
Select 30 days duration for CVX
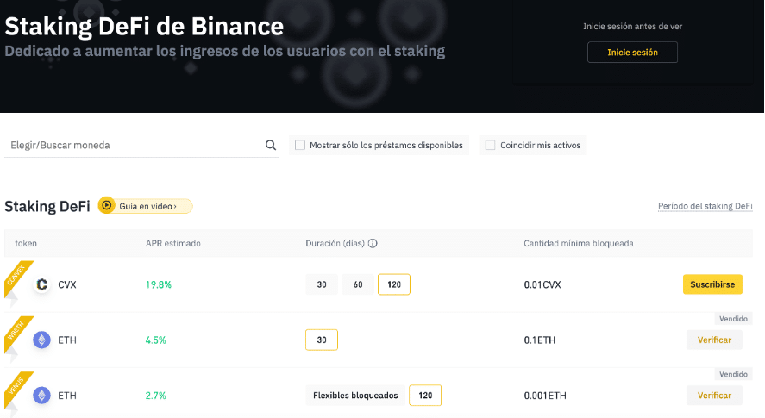pos(322,284)
